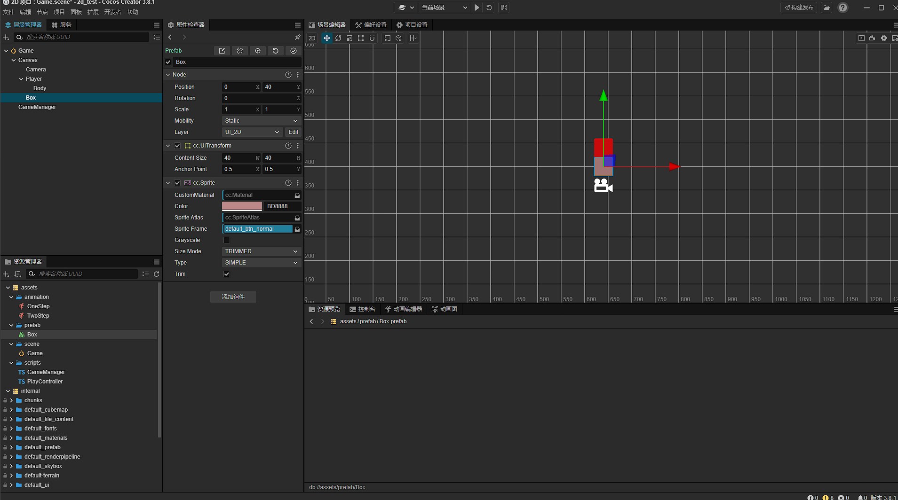Uncheck the Trim checkbox
This screenshot has height=500, width=898.
pos(227,274)
